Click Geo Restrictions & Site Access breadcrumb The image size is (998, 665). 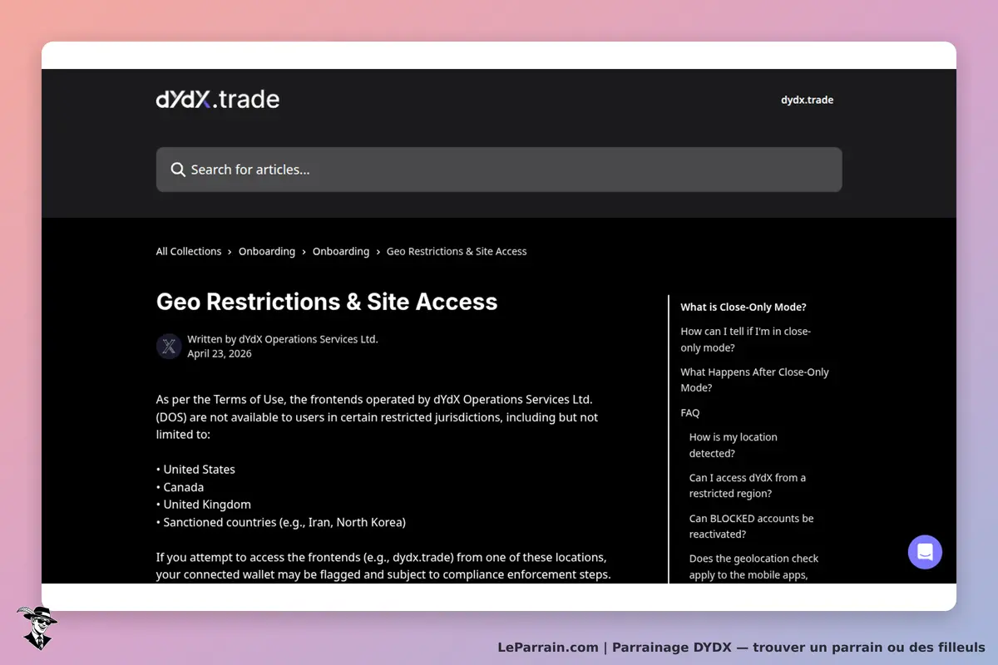tap(457, 251)
